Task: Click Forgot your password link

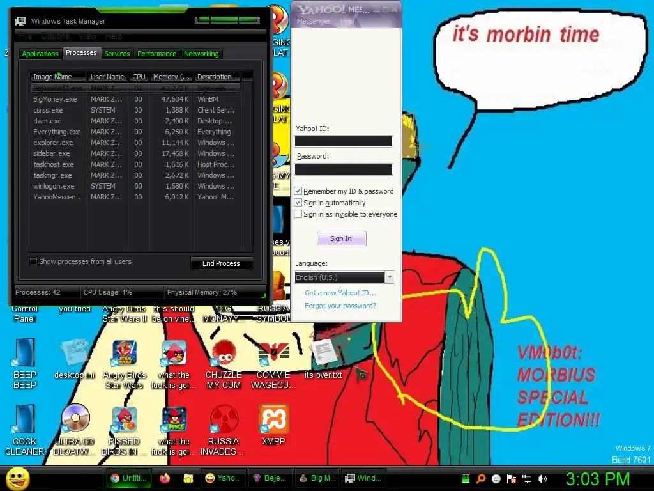Action: tap(340, 306)
